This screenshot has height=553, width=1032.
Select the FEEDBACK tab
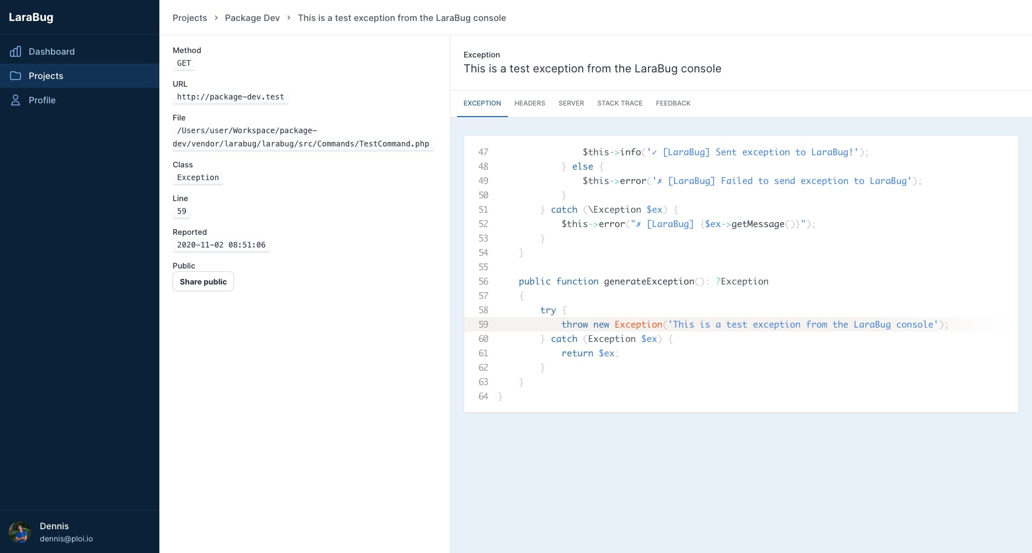[x=673, y=103]
